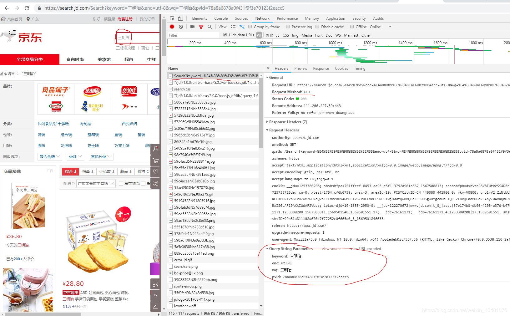
Task: Click into the network Filter input
Action: coord(194,35)
